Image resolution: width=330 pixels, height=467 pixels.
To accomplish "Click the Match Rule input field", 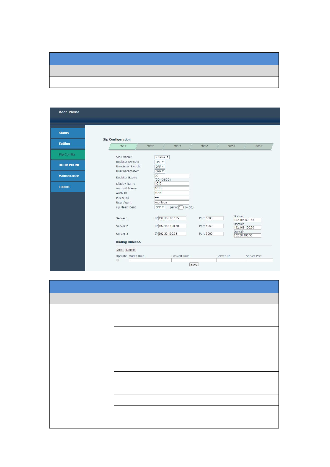I will tap(150, 260).
